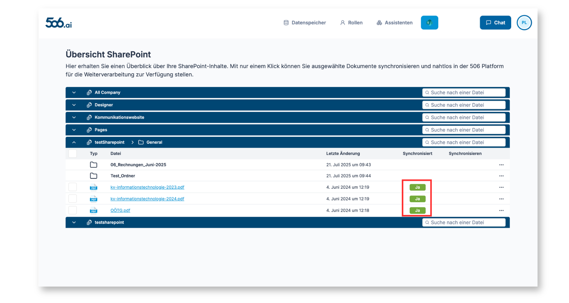Expand the Kommunikationswebsite section

(x=74, y=117)
